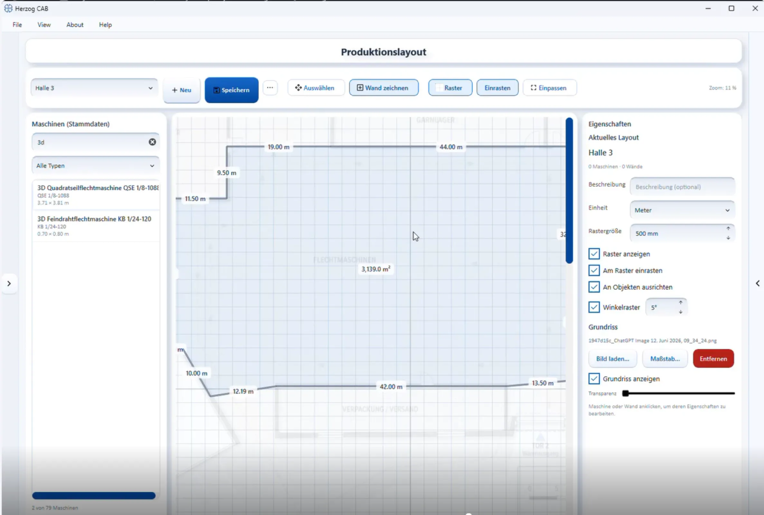Clear the machine search field

click(152, 142)
